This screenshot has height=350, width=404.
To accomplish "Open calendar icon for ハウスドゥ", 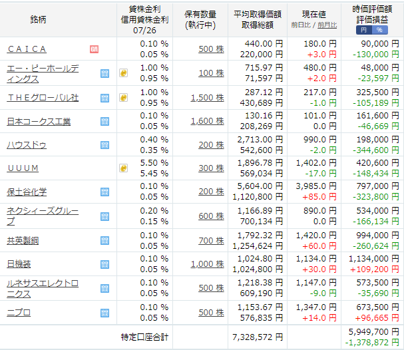I will click(x=104, y=145).
